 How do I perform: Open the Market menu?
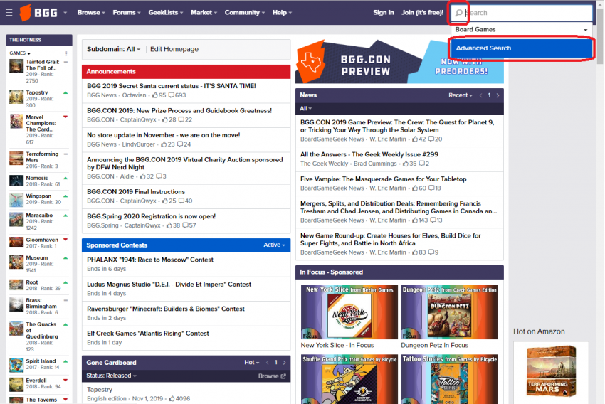[x=204, y=13]
